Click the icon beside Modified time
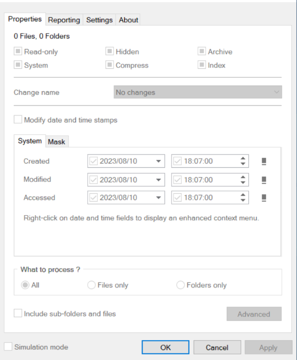This screenshot has height=360, width=297. 264,180
